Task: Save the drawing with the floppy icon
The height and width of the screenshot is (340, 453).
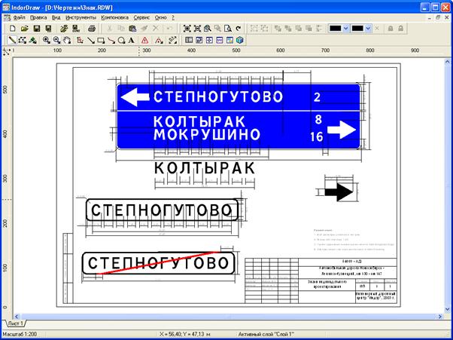Action: pyautogui.click(x=35, y=28)
